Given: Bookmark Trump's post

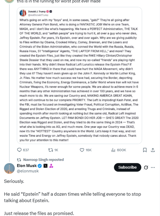Looking at the screenshot, I should (145, 150).
